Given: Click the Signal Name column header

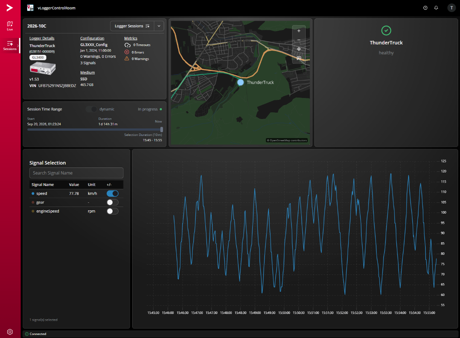Looking at the screenshot, I should 43,185.
